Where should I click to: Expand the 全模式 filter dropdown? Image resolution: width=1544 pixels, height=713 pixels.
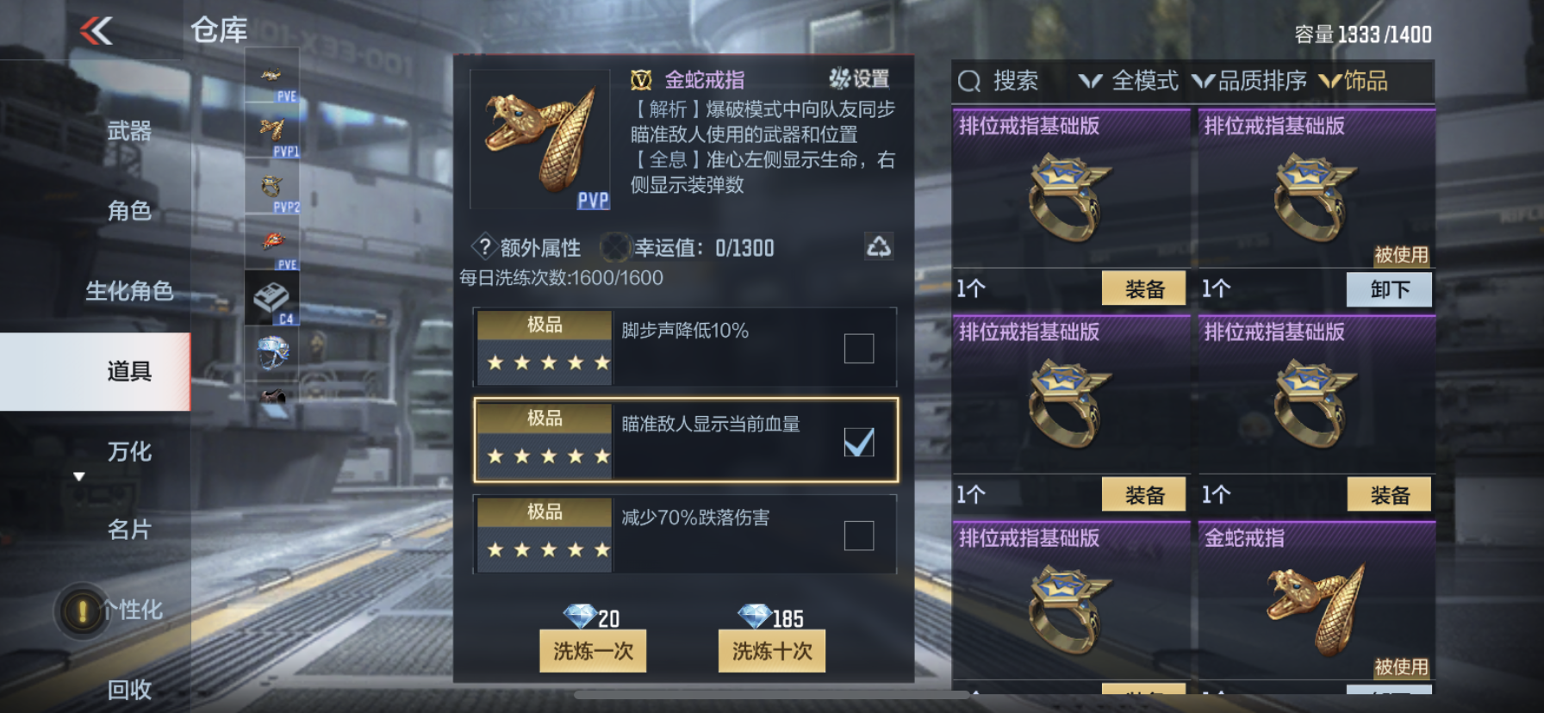click(x=1128, y=81)
